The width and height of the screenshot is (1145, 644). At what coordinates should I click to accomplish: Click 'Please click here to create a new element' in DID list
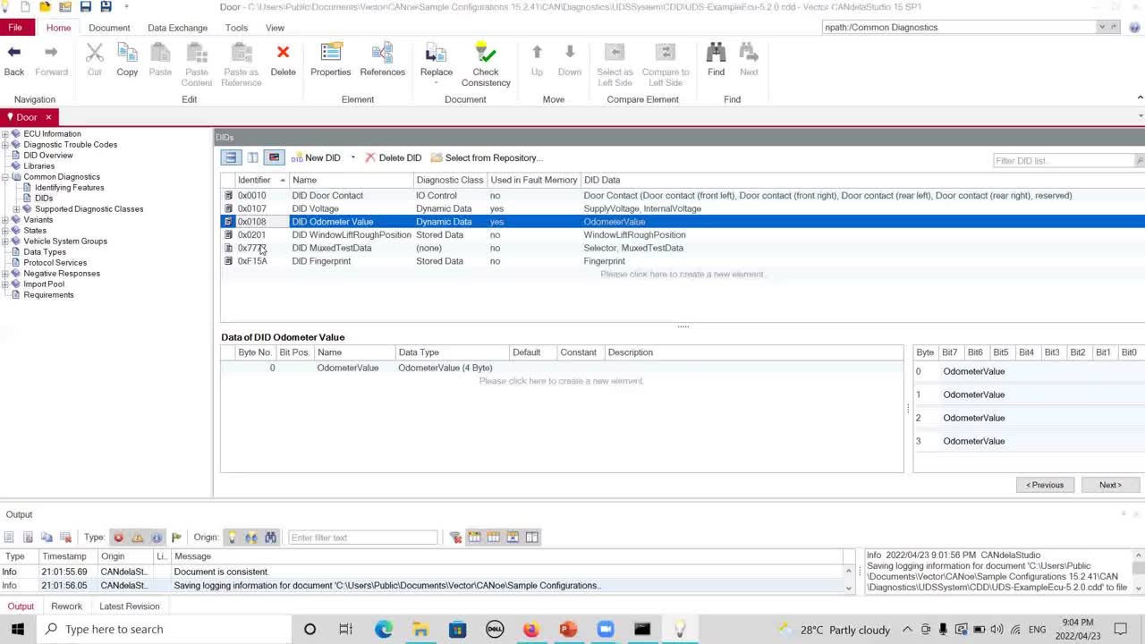pyautogui.click(x=683, y=275)
